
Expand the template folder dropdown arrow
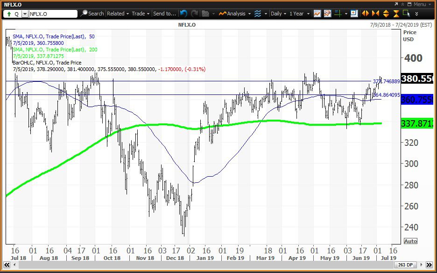213,14
